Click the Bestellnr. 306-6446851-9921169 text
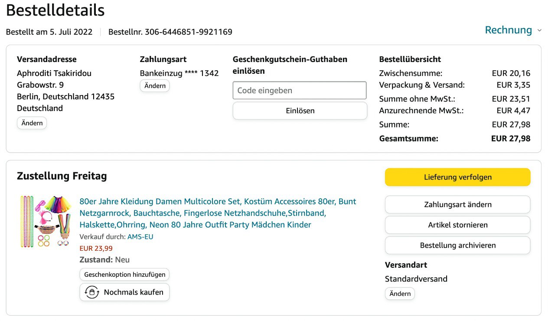The width and height of the screenshot is (555, 321). [x=170, y=32]
